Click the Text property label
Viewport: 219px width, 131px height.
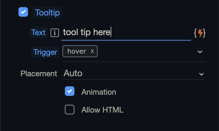[38, 32]
